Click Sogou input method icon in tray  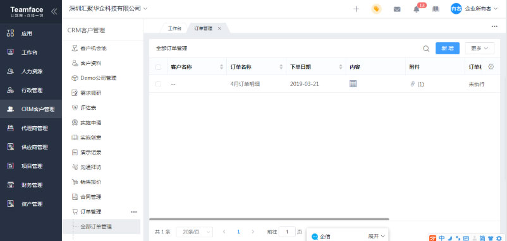click(432, 238)
